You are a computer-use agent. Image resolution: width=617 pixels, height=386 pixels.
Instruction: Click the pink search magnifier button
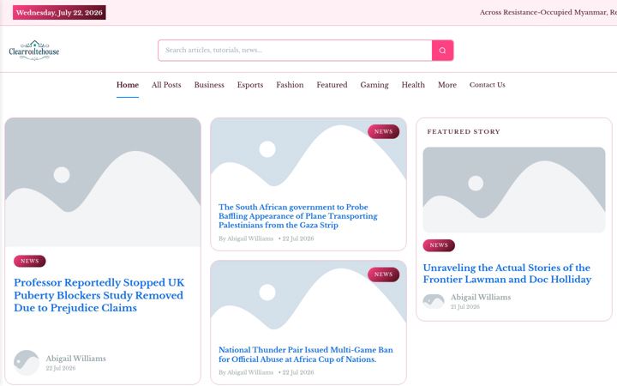click(443, 51)
